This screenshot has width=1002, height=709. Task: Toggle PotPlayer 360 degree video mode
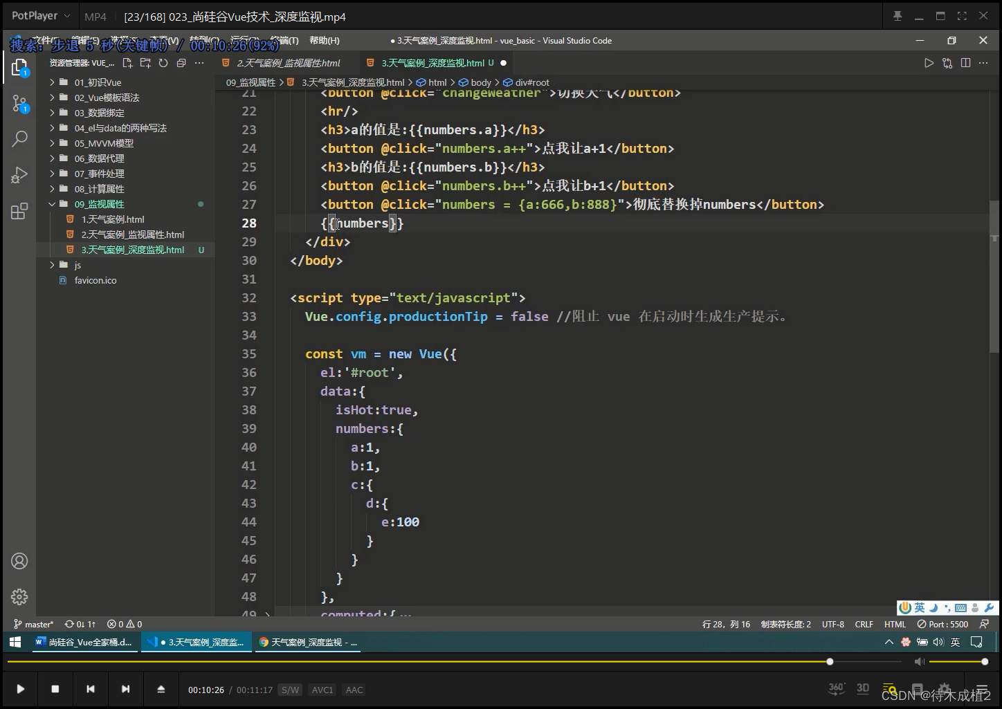coord(836,688)
